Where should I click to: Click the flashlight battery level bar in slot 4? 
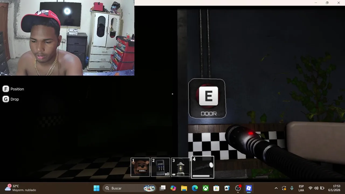202,176
